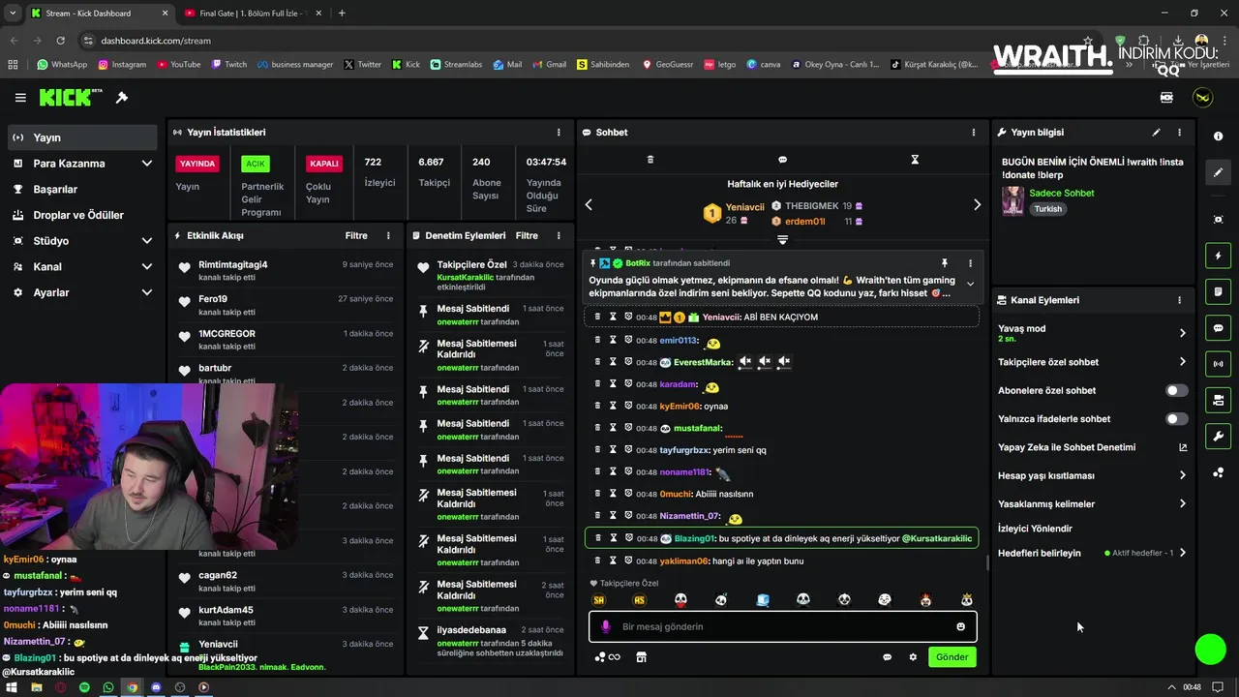The image size is (1239, 697).
Task: Click the speech bubble icon in the Sohbet toolbar
Action: [782, 160]
